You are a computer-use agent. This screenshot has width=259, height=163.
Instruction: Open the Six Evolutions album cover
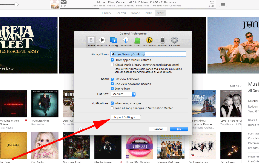click(x=202, y=145)
